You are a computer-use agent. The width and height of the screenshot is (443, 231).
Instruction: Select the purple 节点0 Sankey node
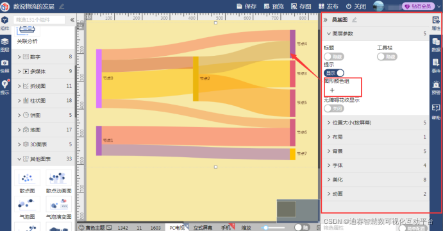tap(99, 78)
